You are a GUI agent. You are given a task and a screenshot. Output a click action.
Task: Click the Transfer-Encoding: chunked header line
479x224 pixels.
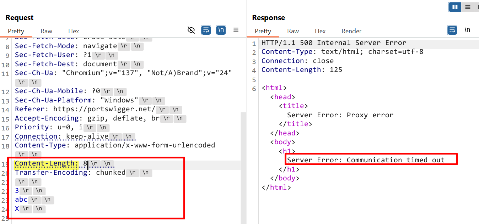click(x=70, y=173)
